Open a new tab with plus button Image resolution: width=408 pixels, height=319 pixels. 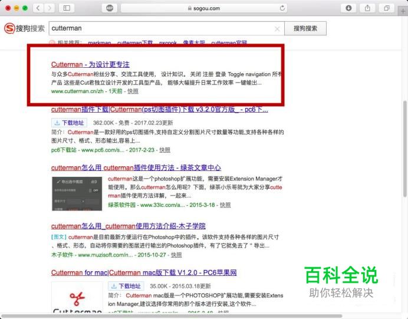point(403,11)
